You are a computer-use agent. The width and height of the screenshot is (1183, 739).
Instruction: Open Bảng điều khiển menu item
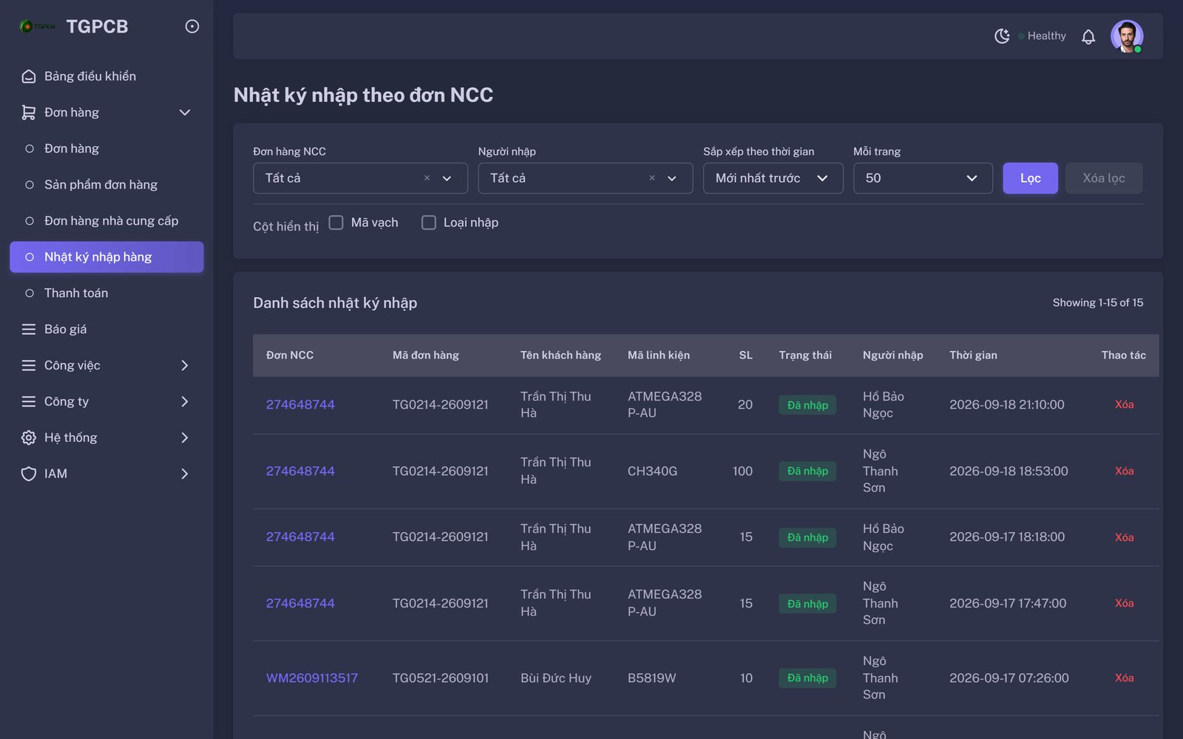[106, 76]
